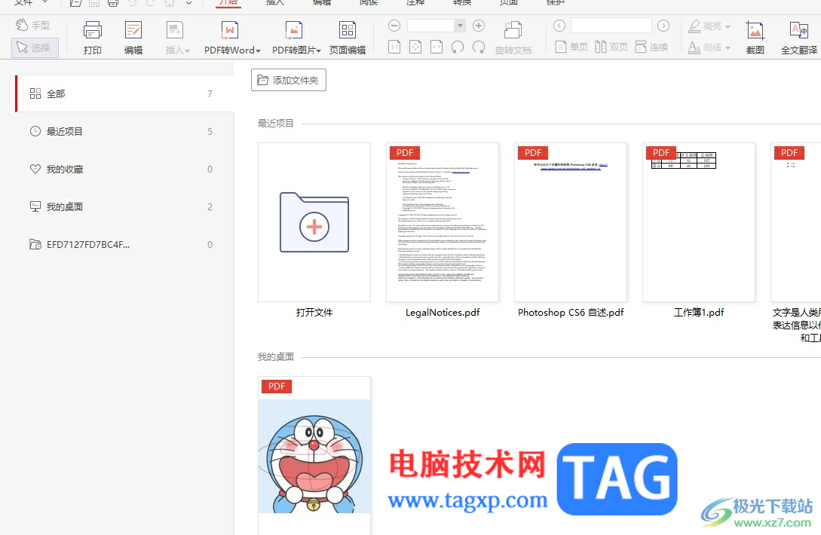Click Rotate Document (旋转文档)

[x=513, y=38]
